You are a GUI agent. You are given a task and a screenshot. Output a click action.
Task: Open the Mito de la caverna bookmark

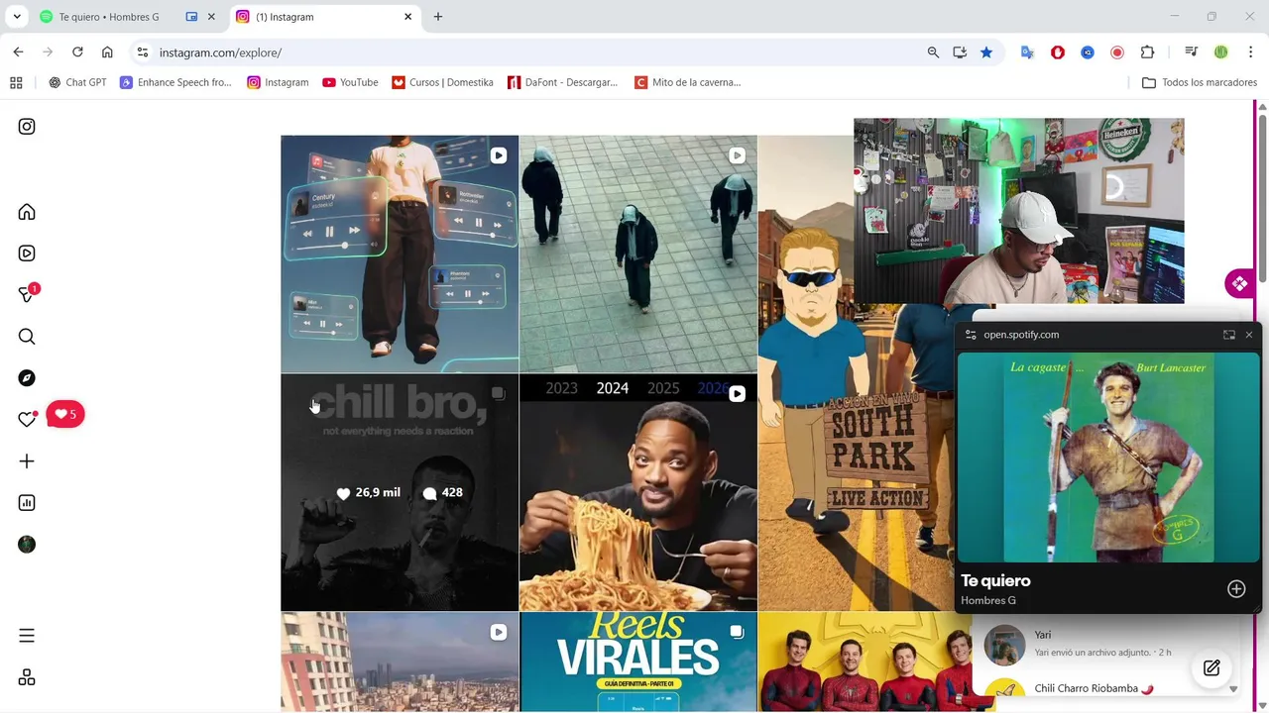(x=688, y=82)
